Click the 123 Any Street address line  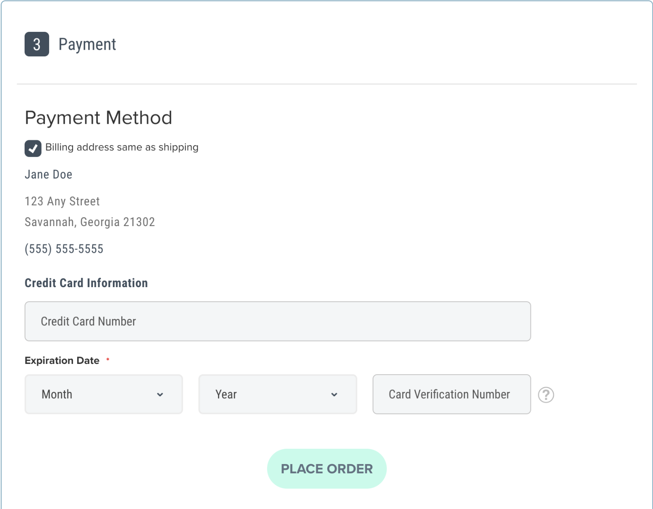62,201
